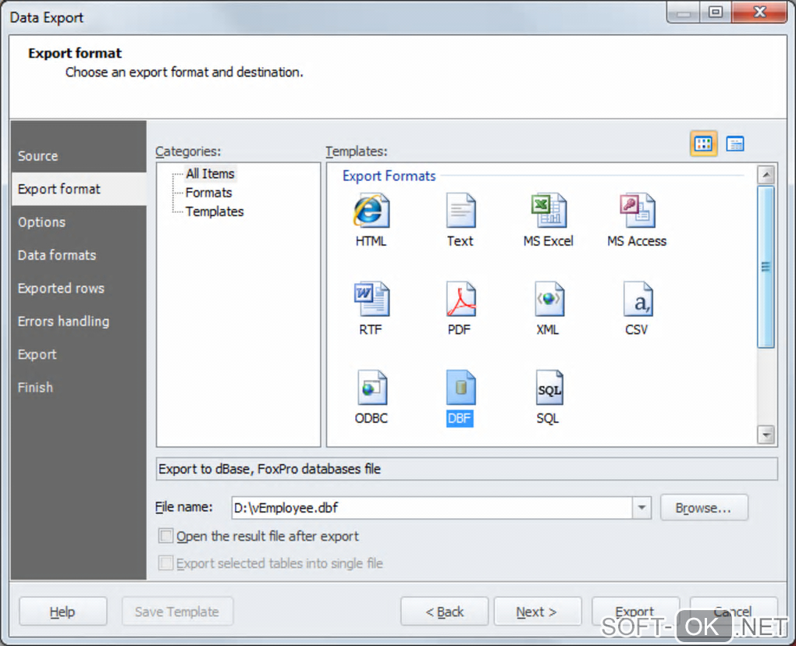Open the Export format step
The width and height of the screenshot is (796, 646).
78,189
